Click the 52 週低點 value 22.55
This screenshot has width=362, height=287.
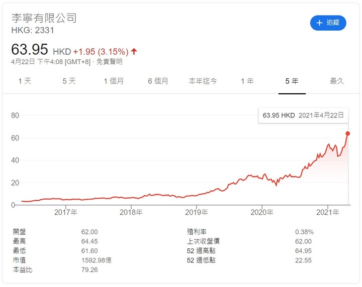303,260
